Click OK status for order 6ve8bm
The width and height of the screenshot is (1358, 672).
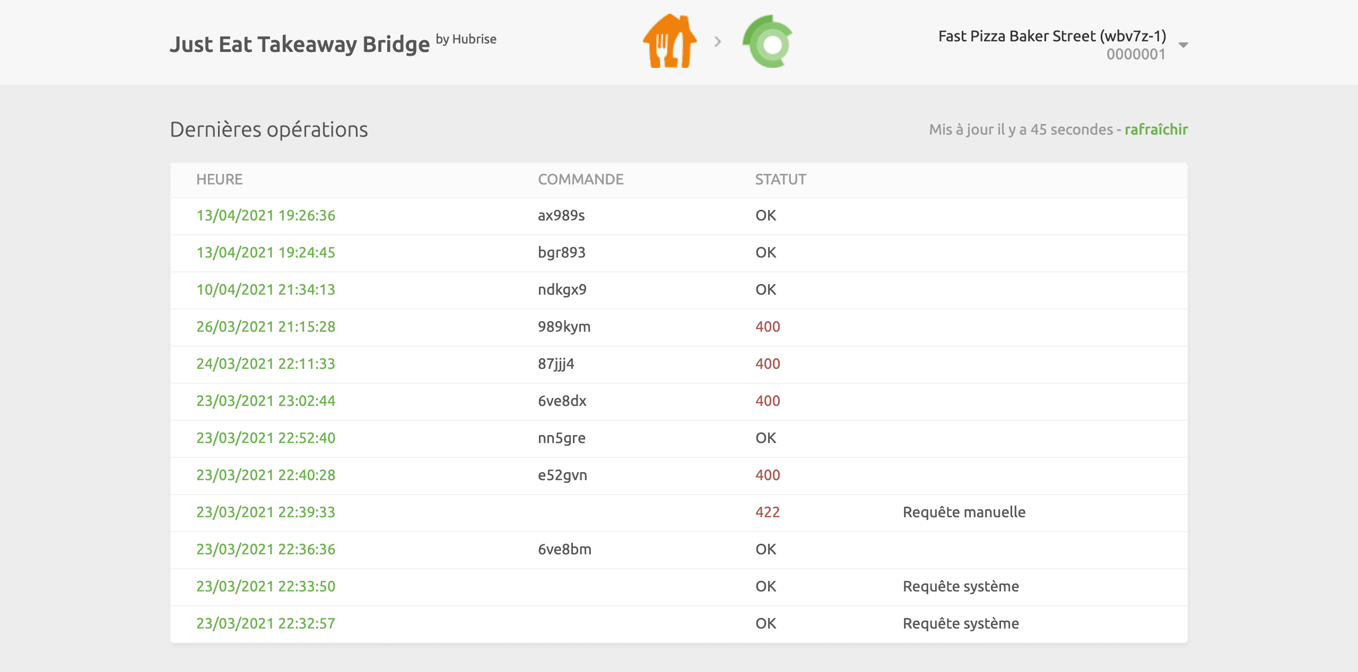765,550
